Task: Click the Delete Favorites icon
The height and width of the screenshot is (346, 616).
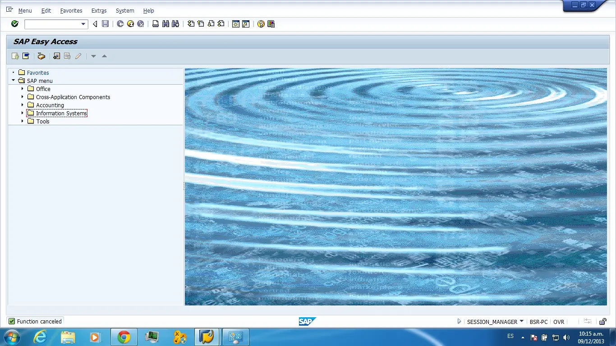Action: [67, 56]
